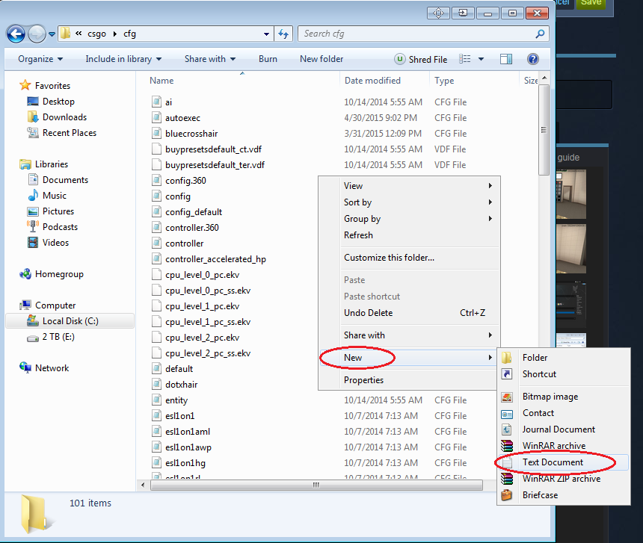Choose Properties in context menu

[x=409, y=380]
